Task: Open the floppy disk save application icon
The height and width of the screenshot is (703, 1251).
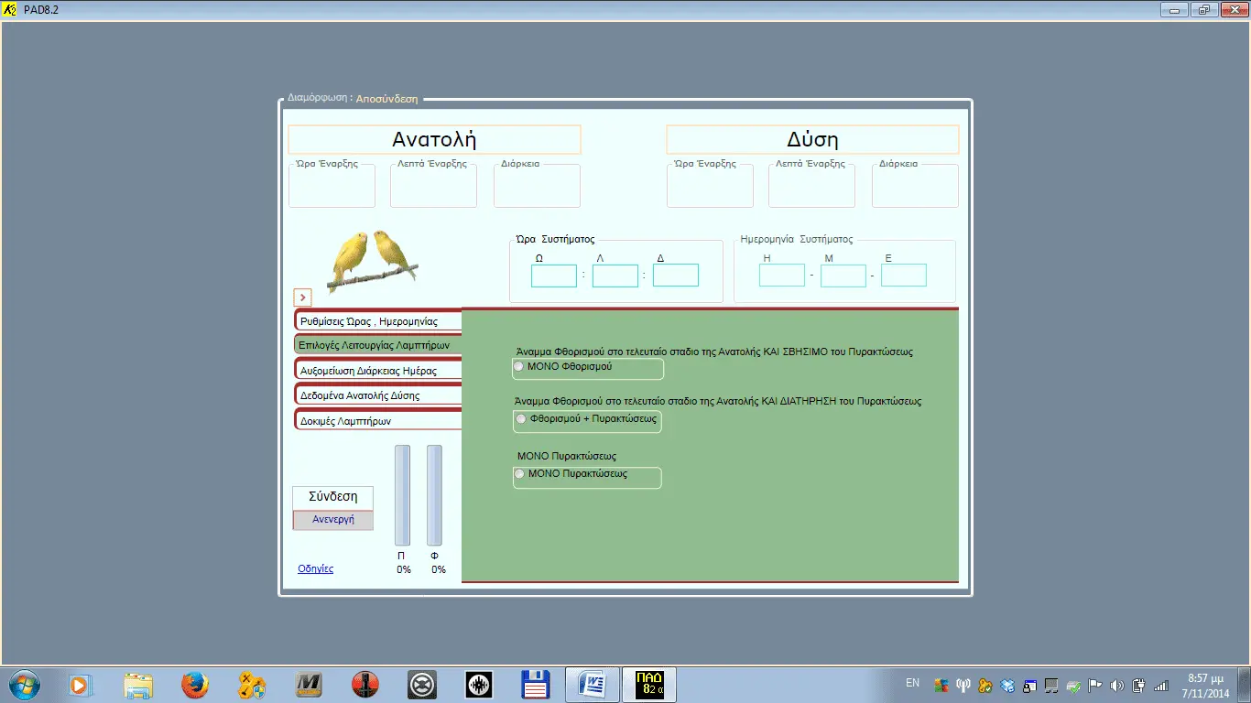Action: [535, 684]
